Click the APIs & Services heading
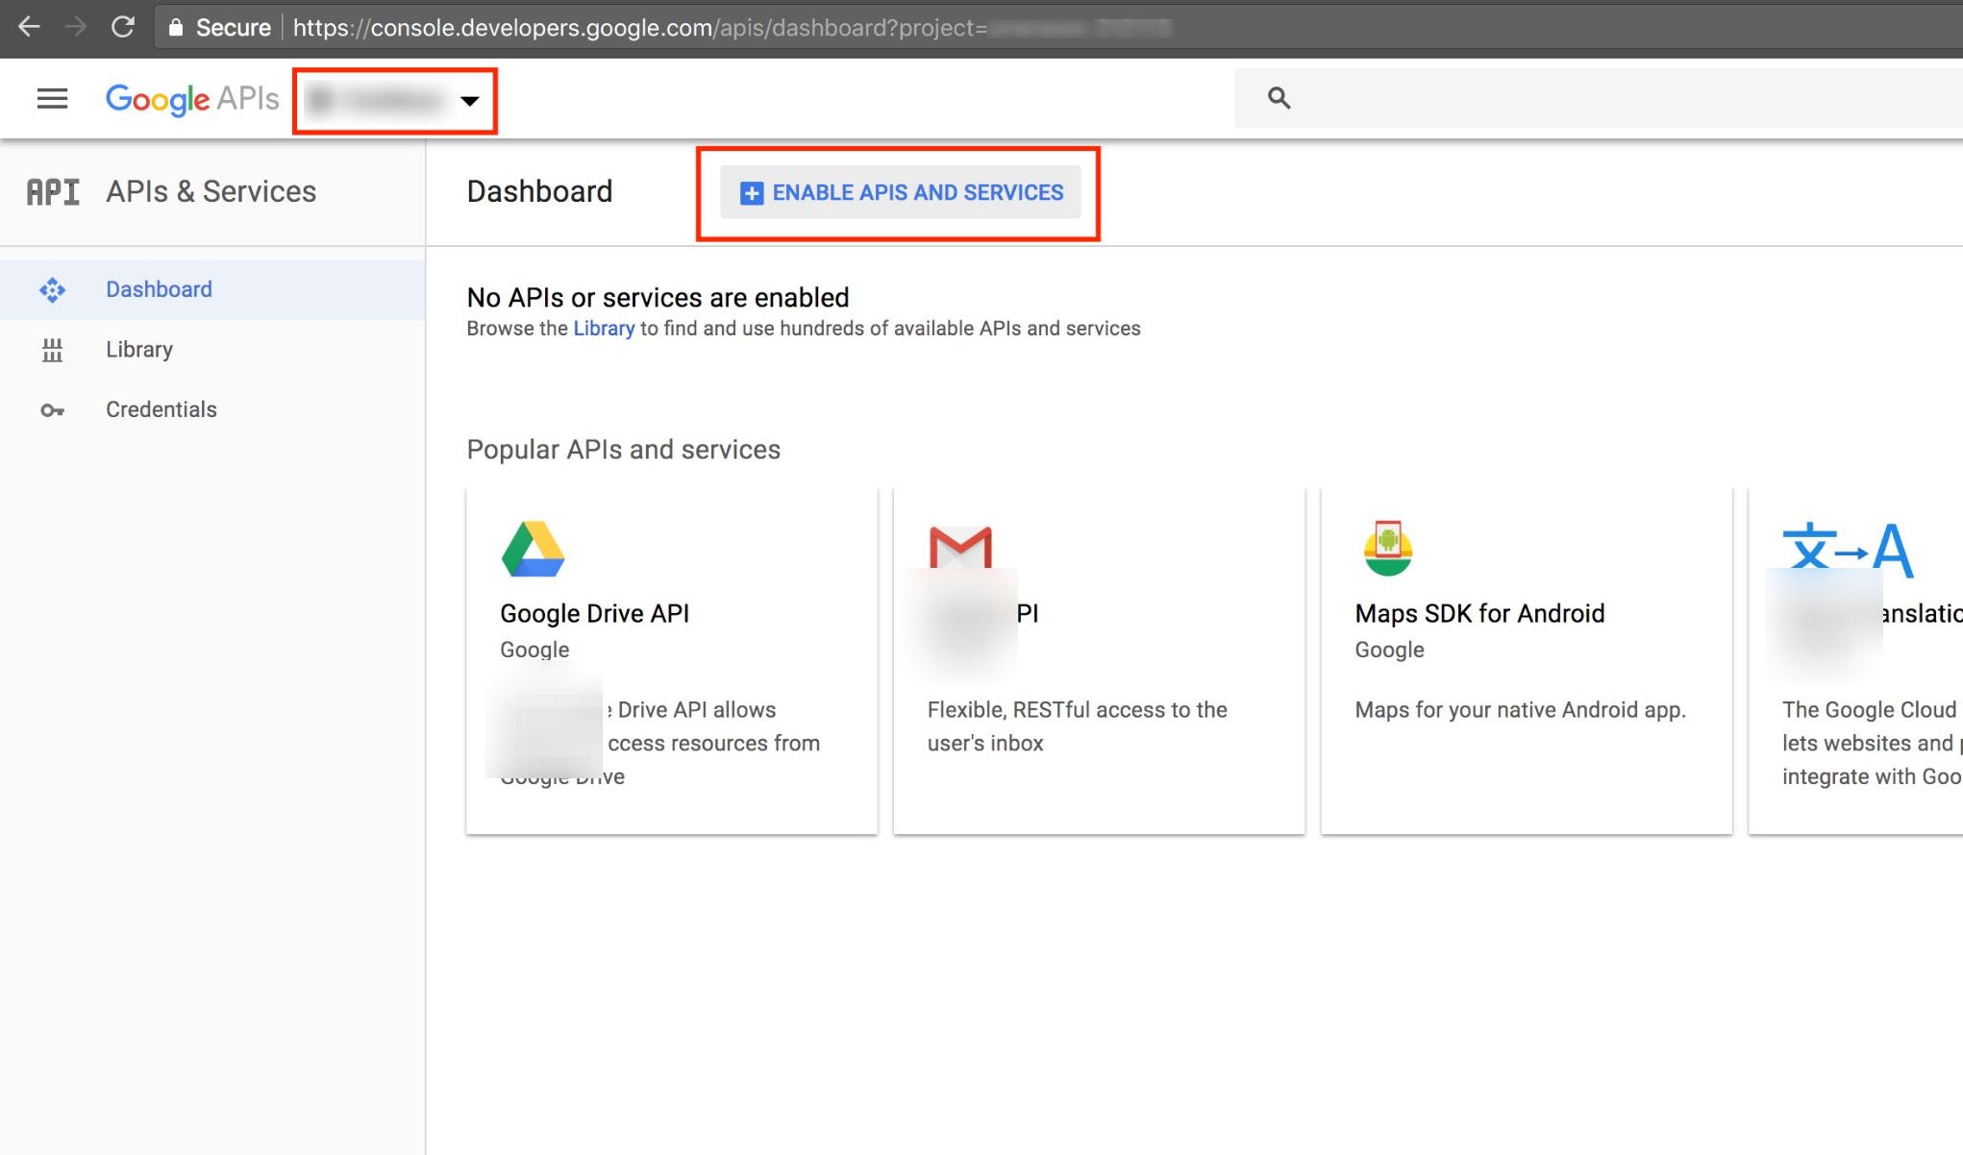 click(211, 192)
